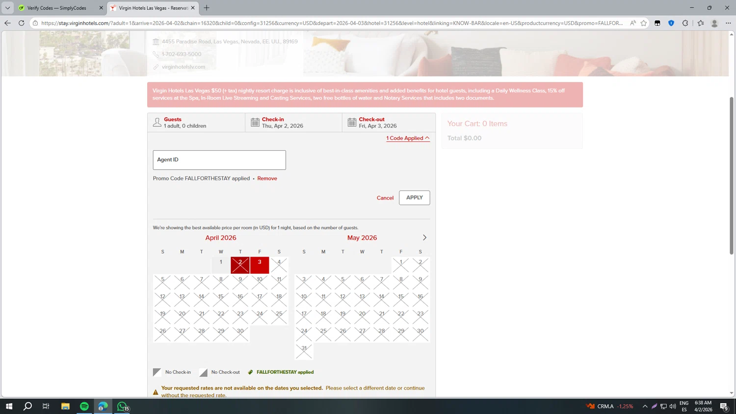The height and width of the screenshot is (414, 736).
Task: View site information lock icon
Action: (35, 23)
